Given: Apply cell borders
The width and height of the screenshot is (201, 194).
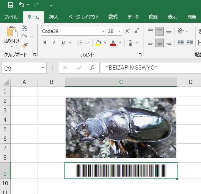Looking at the screenshot, I should pyautogui.click(x=80, y=43).
